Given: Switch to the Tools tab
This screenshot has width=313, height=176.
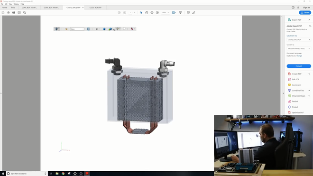Looking at the screenshot, I should (13, 8).
